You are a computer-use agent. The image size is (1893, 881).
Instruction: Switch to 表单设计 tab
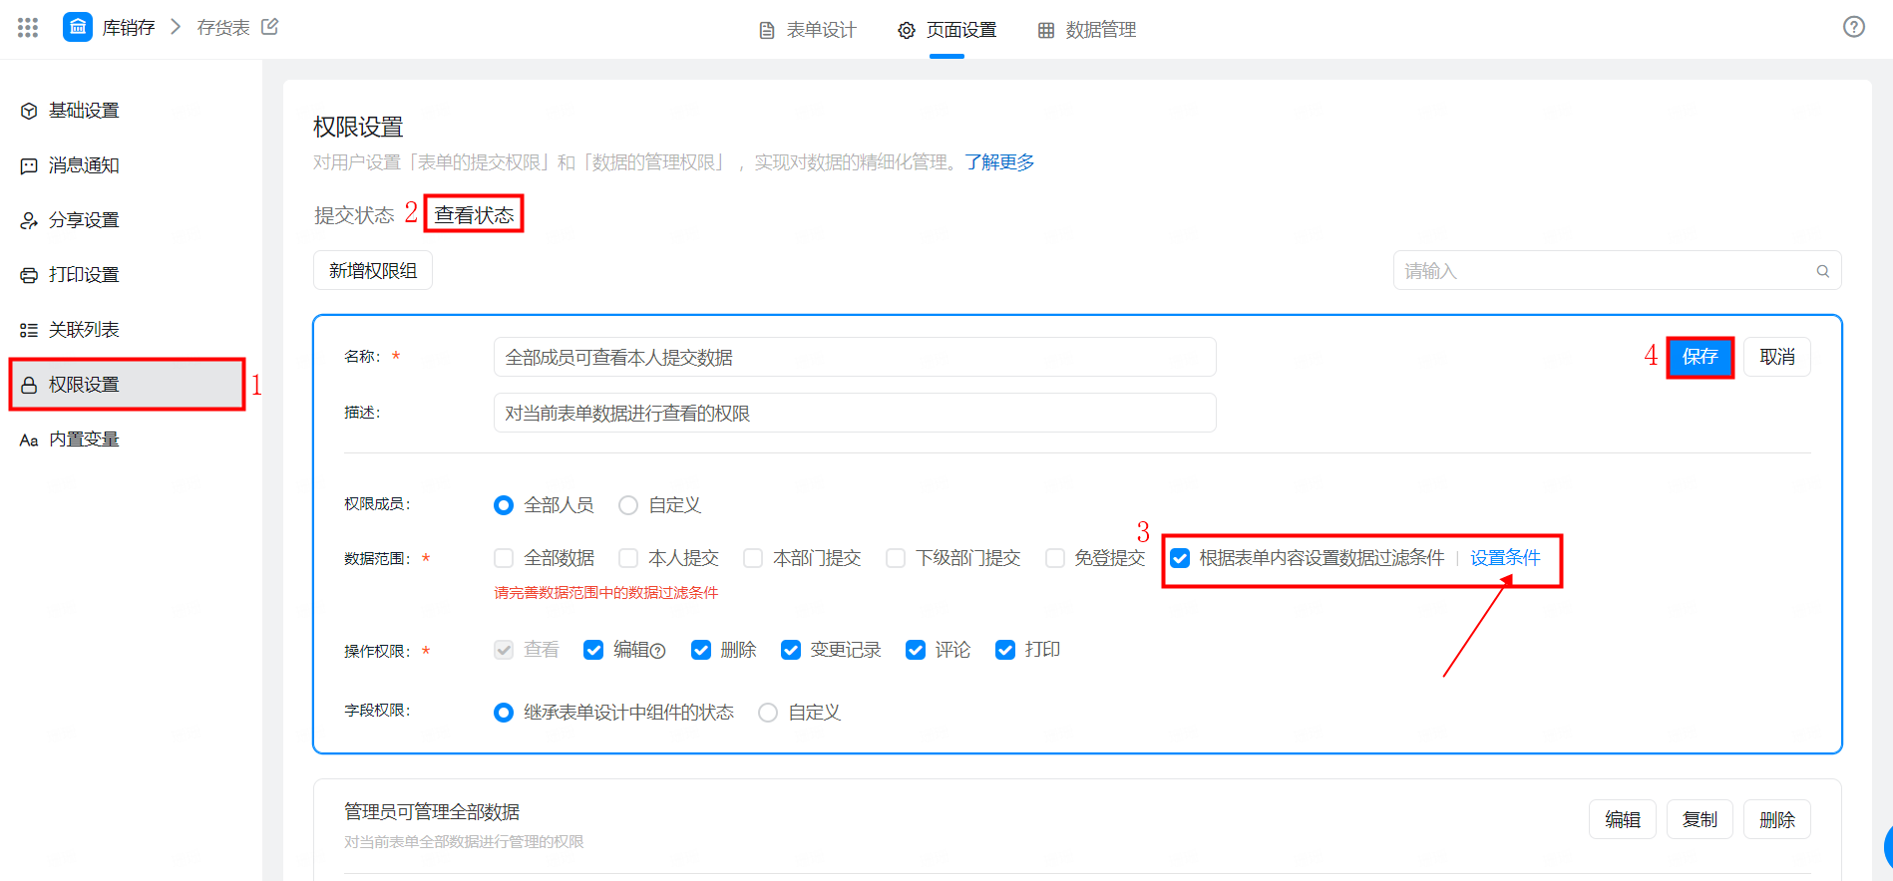coord(808,30)
